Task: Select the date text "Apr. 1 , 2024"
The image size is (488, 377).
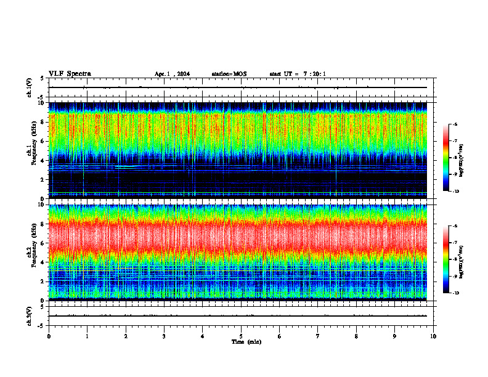Action: pos(172,74)
